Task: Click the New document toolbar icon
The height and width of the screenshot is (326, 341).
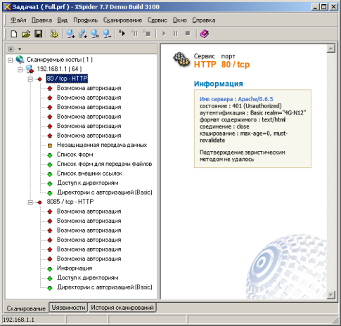Action: click(14, 34)
